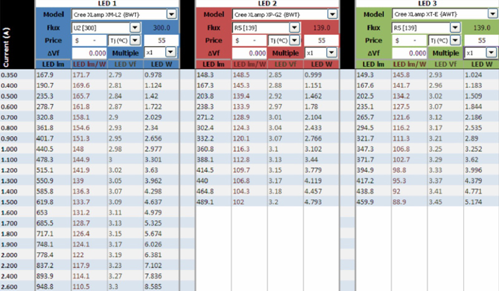Open LED 1 Model dropdown arrow
The height and width of the screenshot is (291, 499).
click(172, 14)
